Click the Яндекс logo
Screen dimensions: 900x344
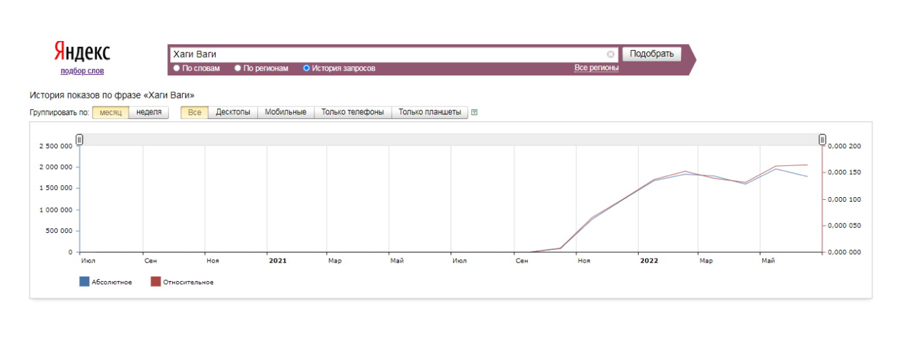[x=82, y=52]
